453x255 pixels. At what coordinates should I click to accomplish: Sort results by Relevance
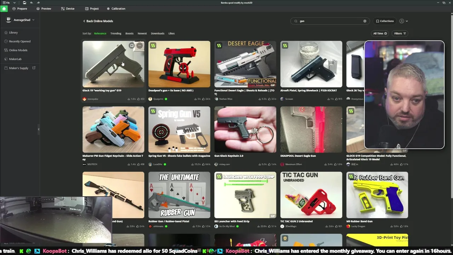[100, 33]
